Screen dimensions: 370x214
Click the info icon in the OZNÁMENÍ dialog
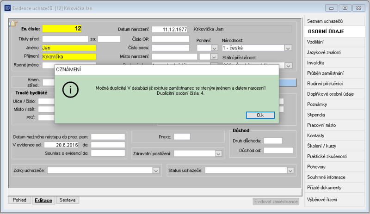click(x=70, y=90)
